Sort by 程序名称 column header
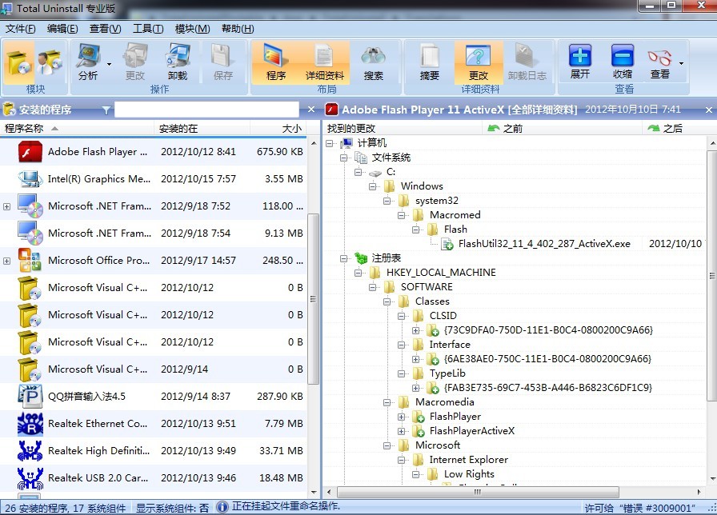The image size is (717, 515). pos(77,129)
